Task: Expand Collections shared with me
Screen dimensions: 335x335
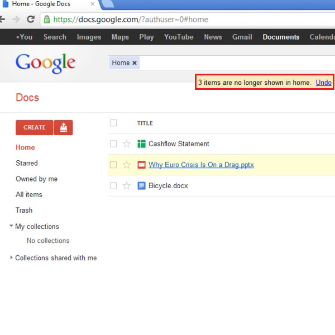Action: (x=11, y=257)
